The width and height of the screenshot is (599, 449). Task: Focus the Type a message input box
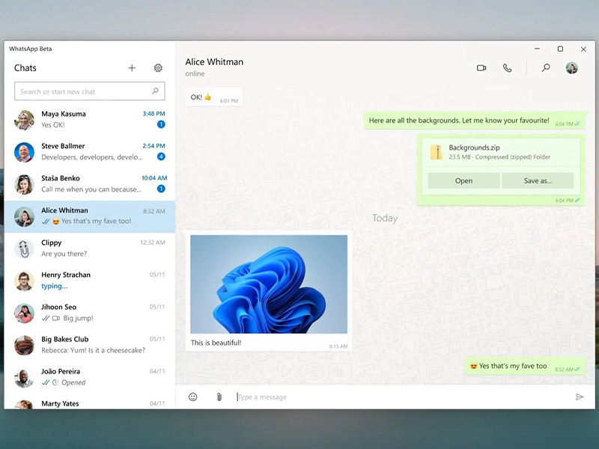pyautogui.click(x=397, y=397)
